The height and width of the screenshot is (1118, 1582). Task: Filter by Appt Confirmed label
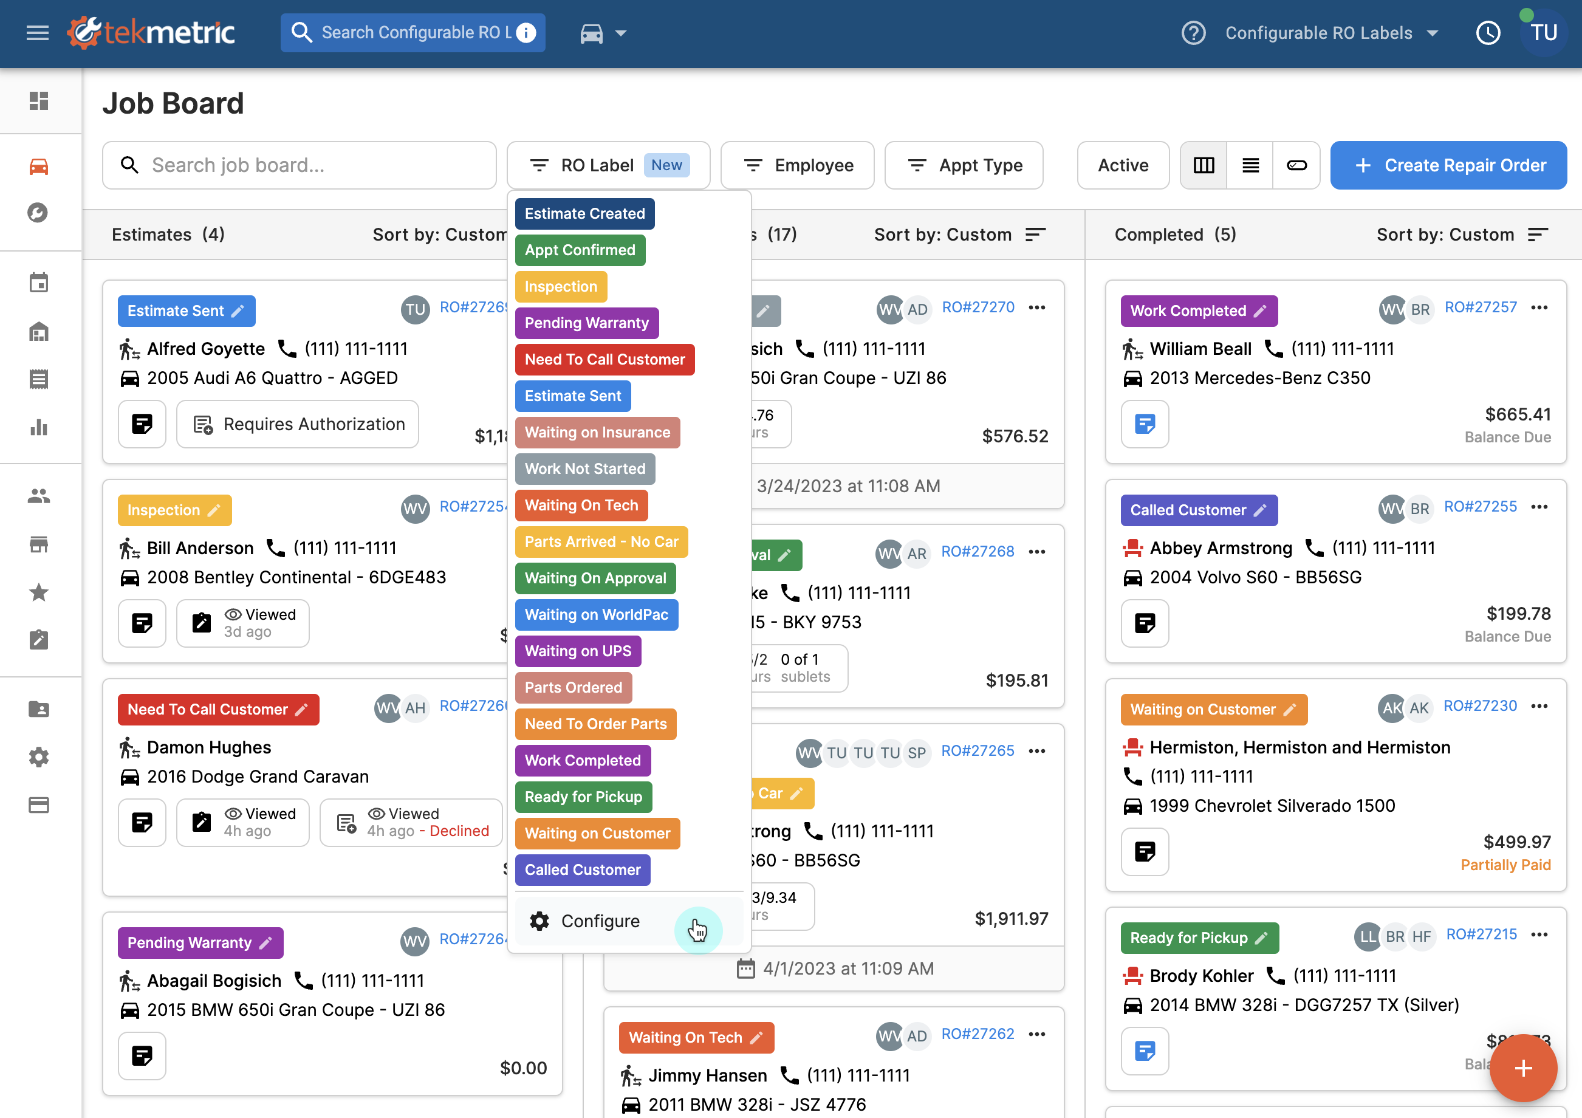point(580,250)
